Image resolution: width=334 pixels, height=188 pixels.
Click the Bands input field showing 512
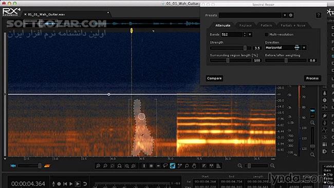232,34
